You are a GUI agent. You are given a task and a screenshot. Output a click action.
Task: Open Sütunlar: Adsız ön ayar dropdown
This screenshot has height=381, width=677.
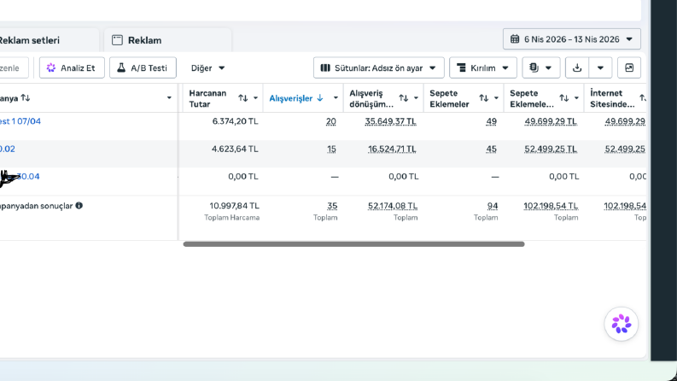point(379,67)
